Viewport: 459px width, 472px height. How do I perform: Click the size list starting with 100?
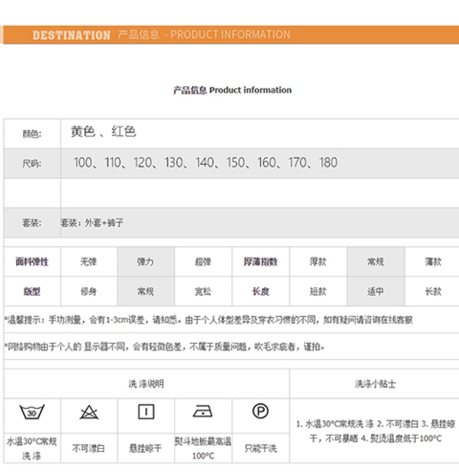tap(205, 163)
